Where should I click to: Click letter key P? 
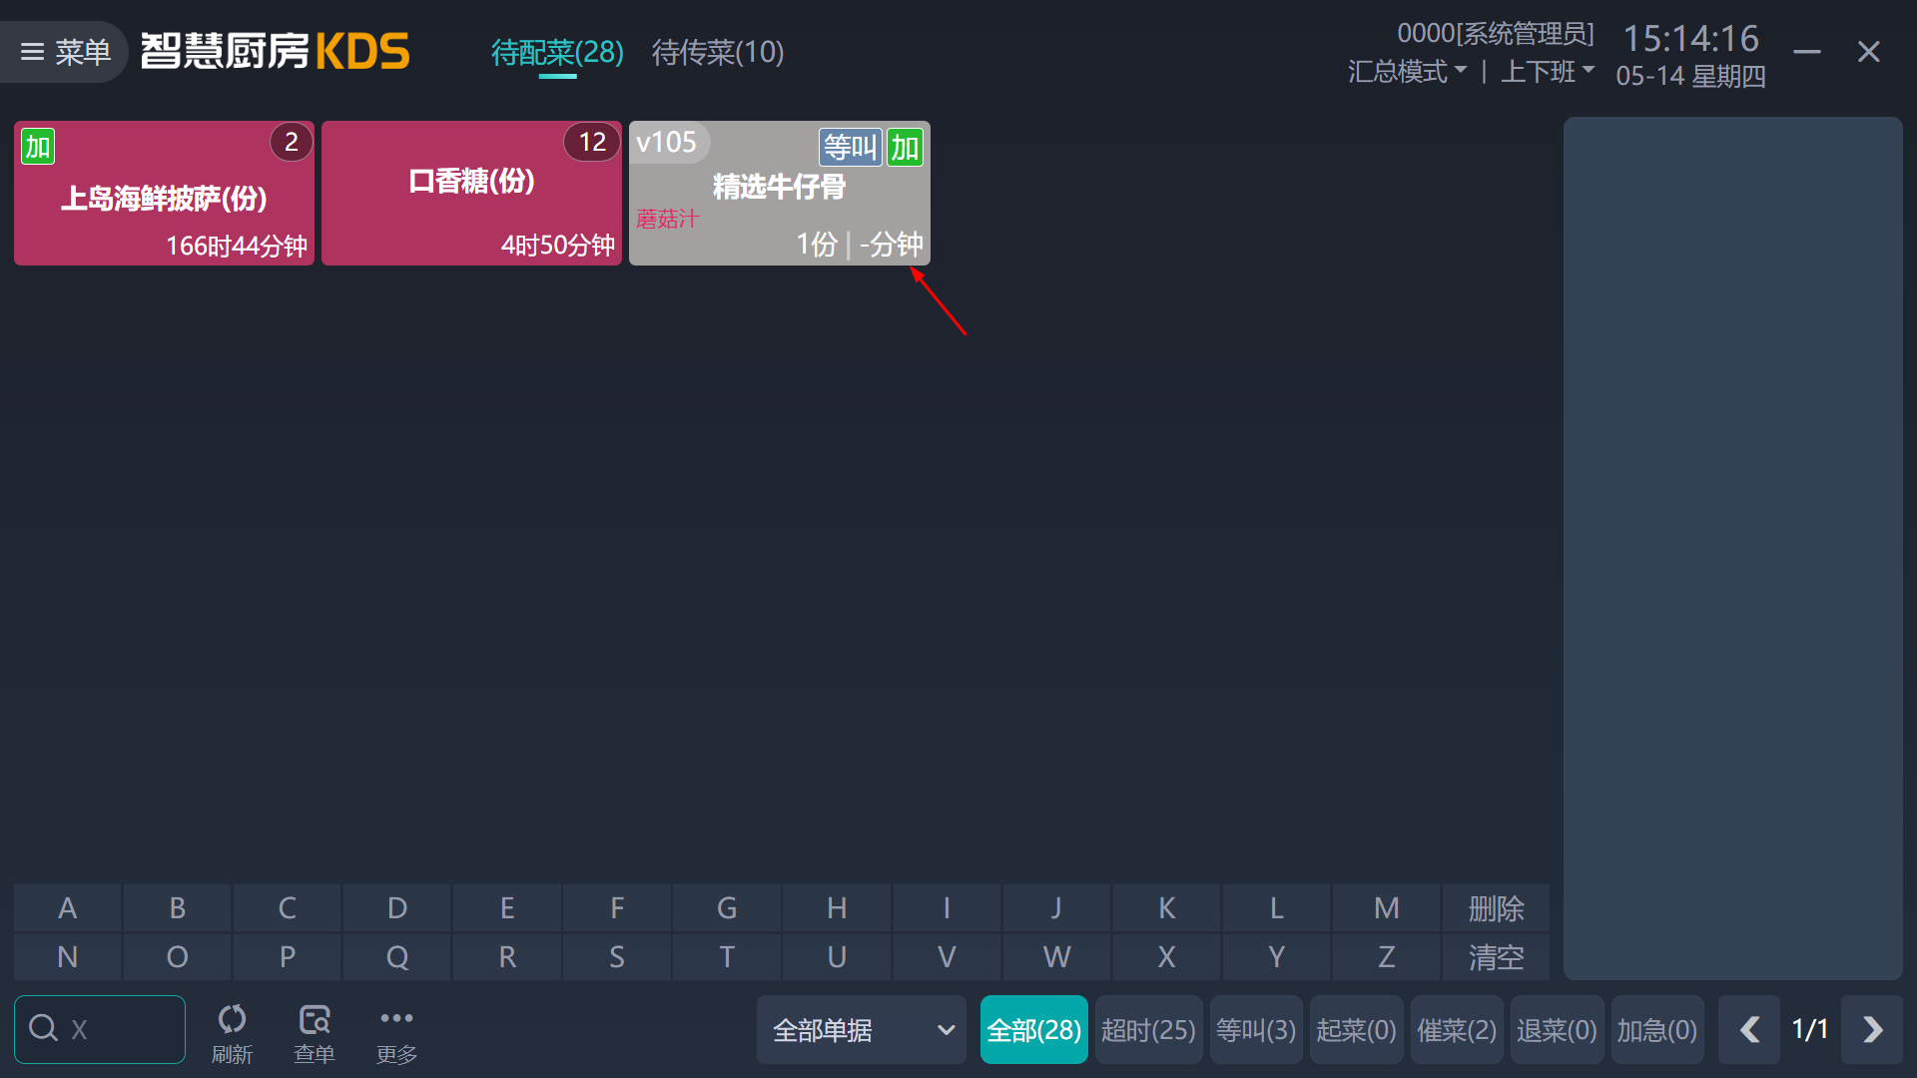point(288,957)
